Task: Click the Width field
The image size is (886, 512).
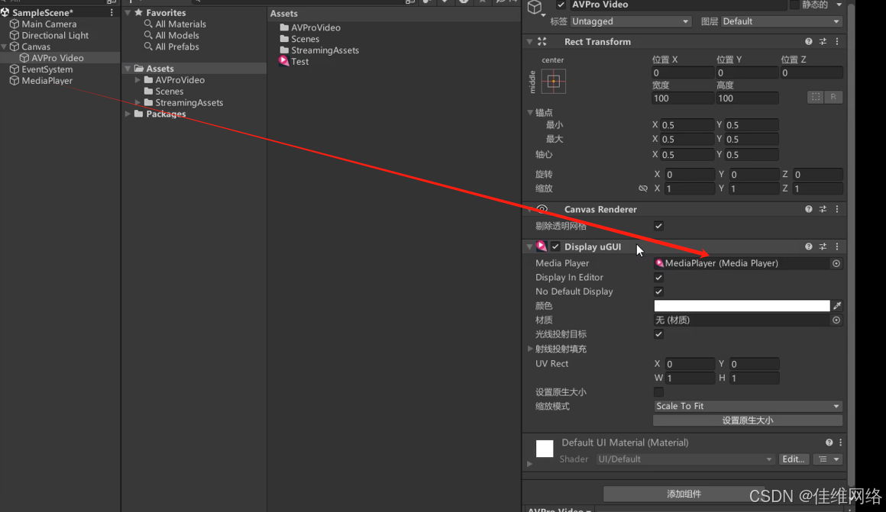Action: coord(683,98)
